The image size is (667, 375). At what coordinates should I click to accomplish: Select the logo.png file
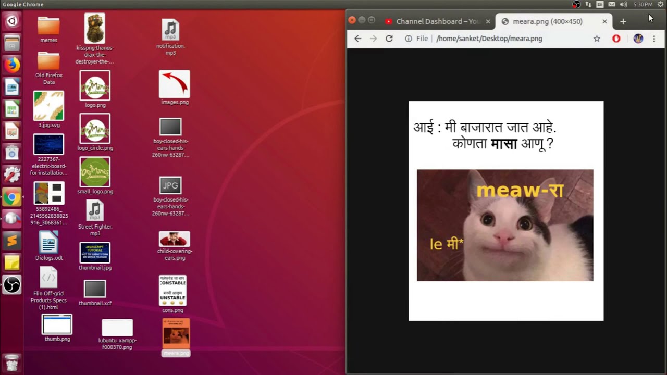coord(95,89)
